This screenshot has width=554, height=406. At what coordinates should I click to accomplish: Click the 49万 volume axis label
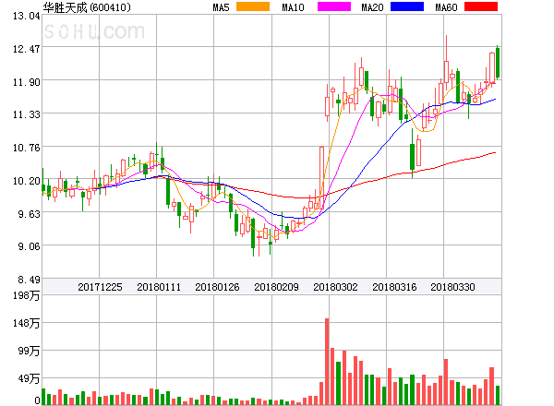point(29,379)
